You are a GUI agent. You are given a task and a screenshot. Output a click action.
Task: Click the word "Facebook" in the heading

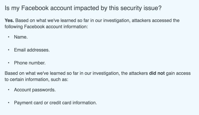[x=35, y=8]
